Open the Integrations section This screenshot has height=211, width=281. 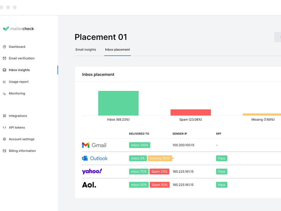point(18,116)
